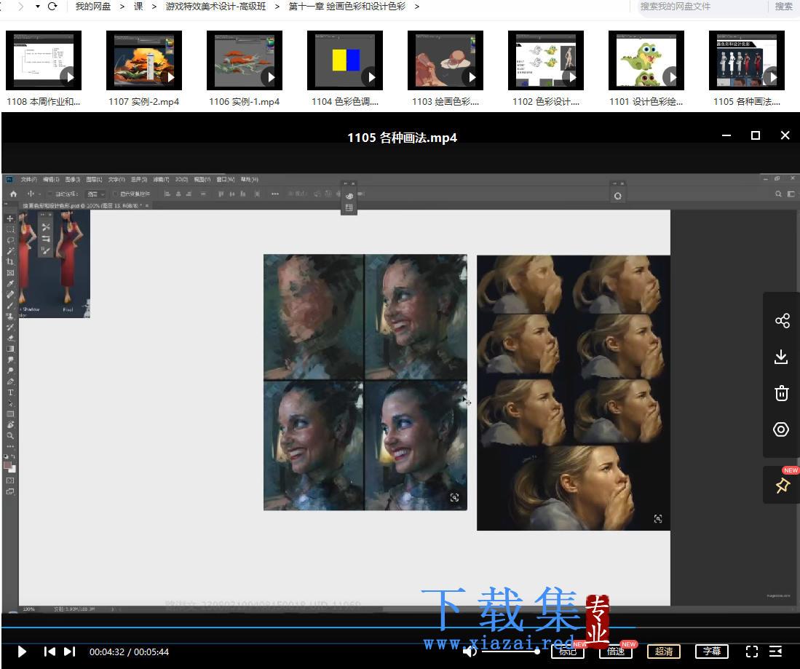Open the 1103 绘画色彩 video thumbnail
The height and width of the screenshot is (669, 800).
point(445,60)
